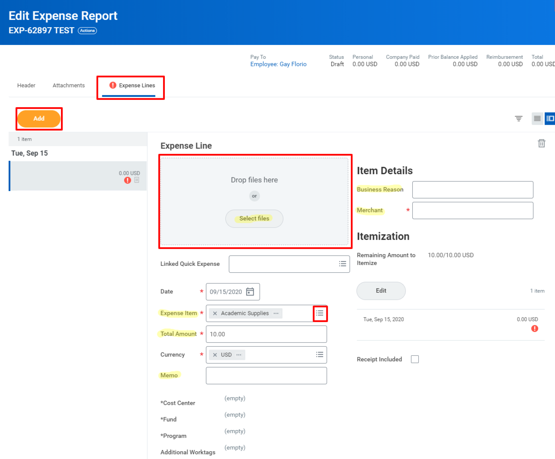Delete expense line with trash icon
555x459 pixels.
[541, 143]
